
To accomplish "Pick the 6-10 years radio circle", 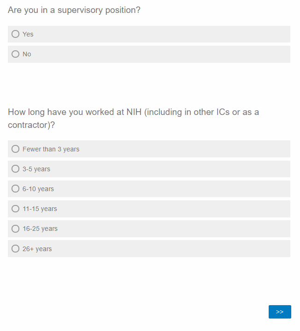I will click(x=16, y=189).
